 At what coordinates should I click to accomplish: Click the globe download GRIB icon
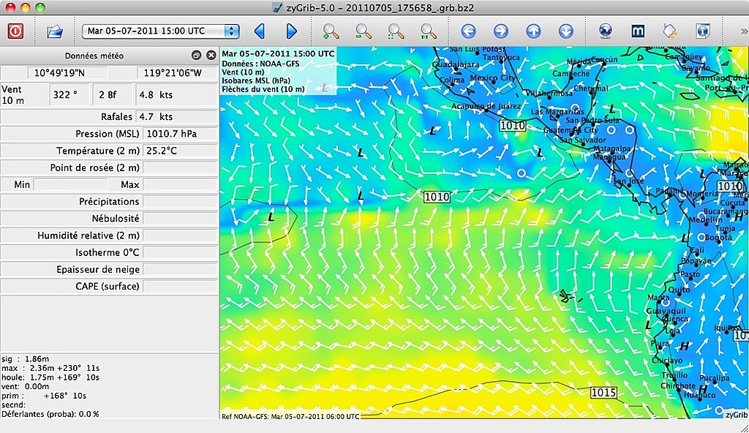tap(605, 31)
